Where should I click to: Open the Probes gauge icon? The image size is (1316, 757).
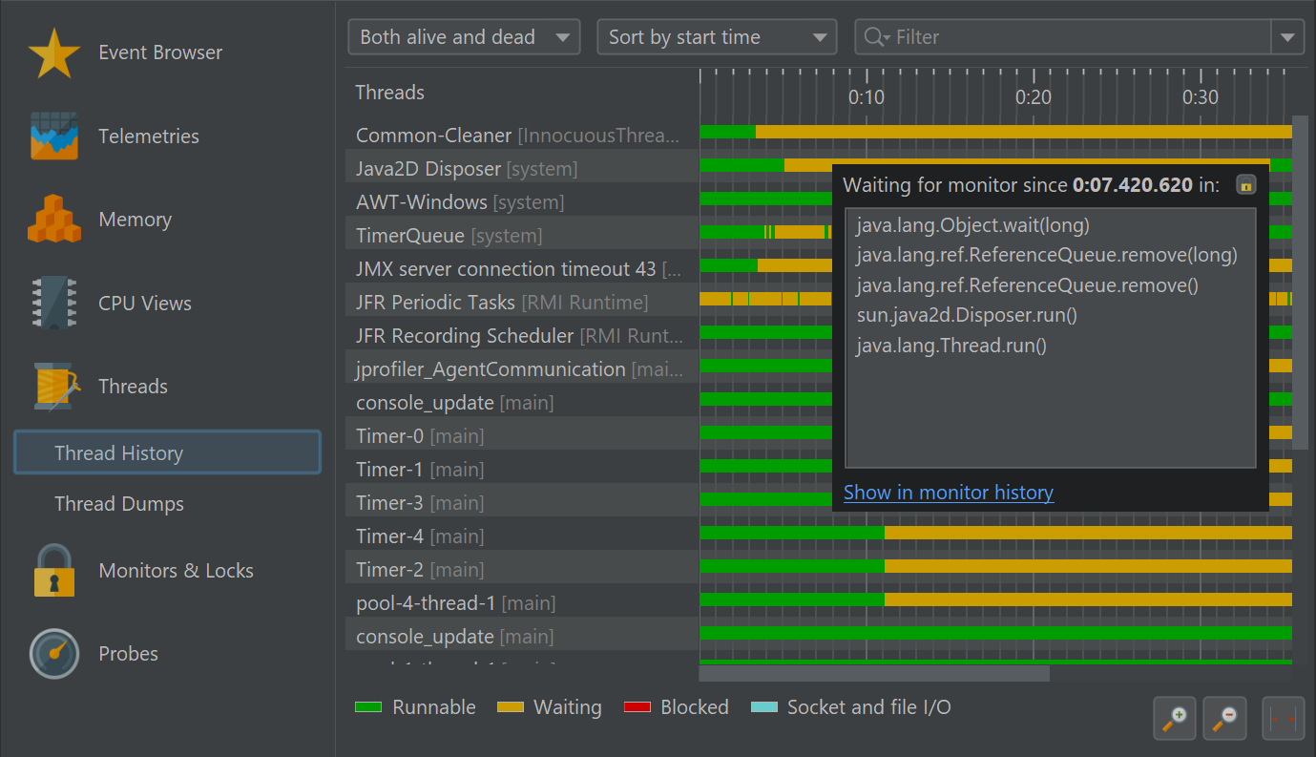coord(53,654)
